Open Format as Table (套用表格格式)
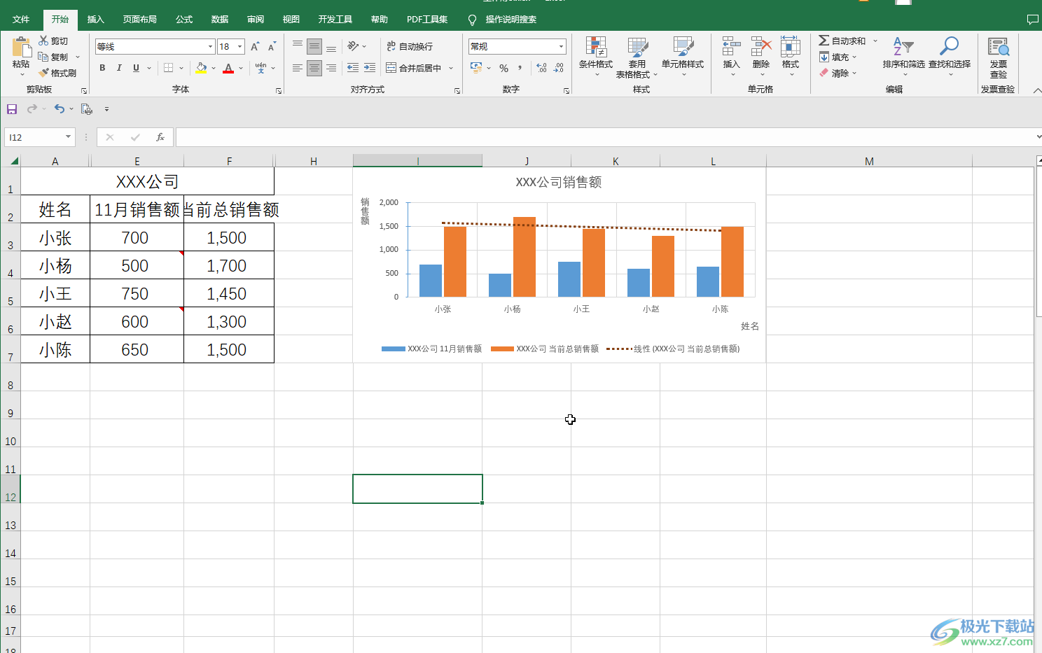 pyautogui.click(x=637, y=57)
